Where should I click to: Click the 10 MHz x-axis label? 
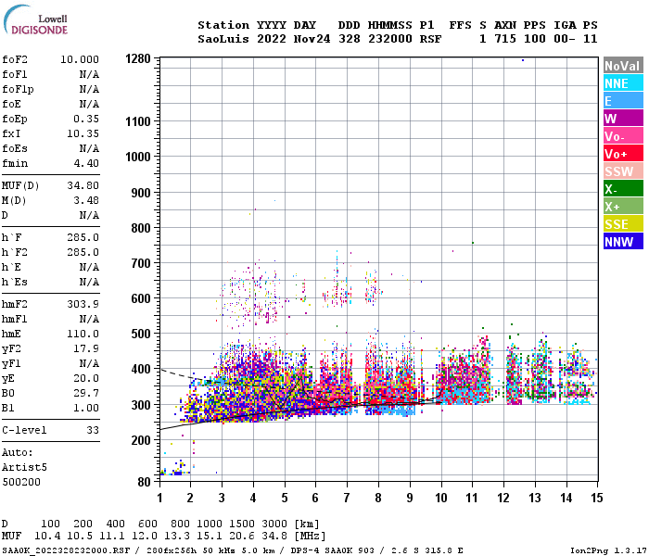click(x=440, y=498)
